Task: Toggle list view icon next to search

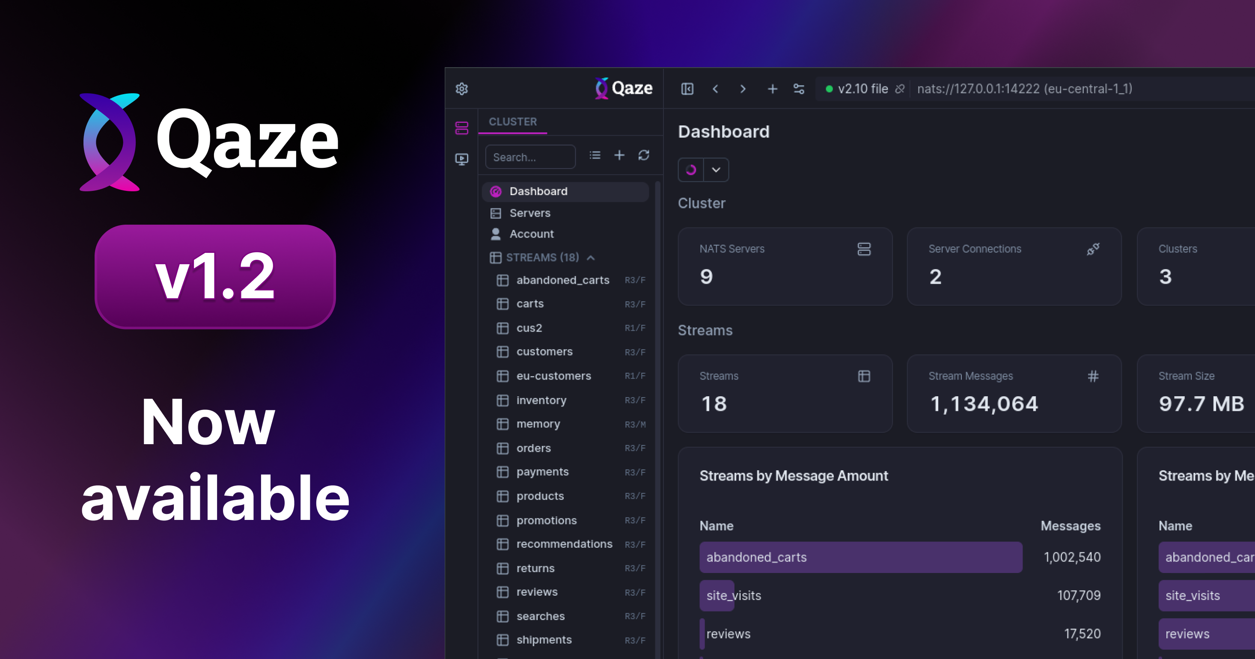Action: pos(595,155)
